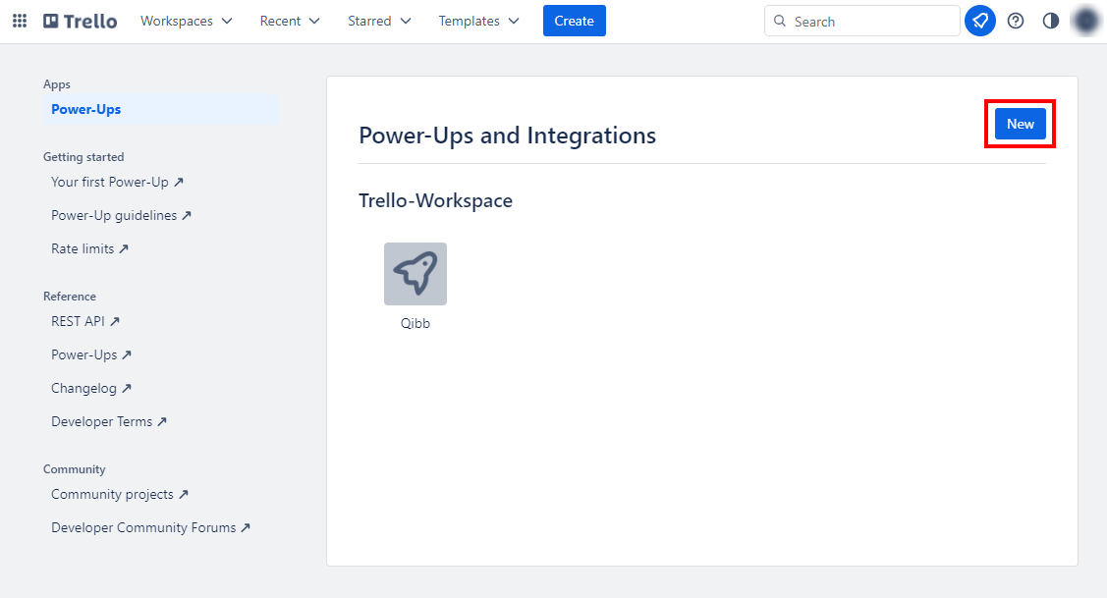Open the REST API reference link
Image resolution: width=1107 pixels, height=598 pixels.
point(85,321)
